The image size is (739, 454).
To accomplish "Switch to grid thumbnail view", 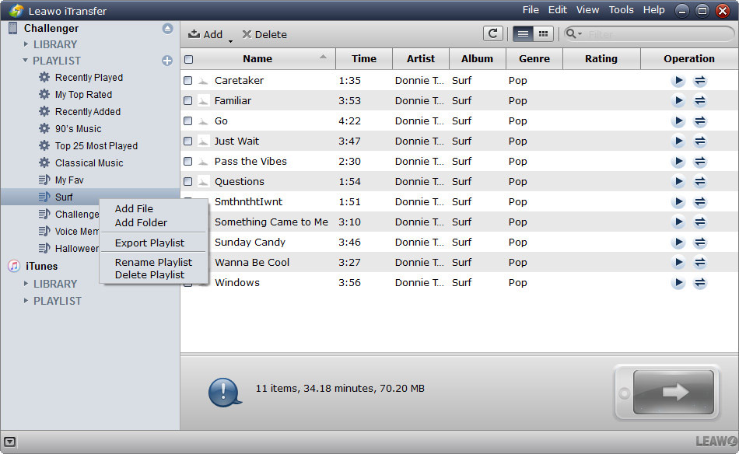I will [543, 33].
